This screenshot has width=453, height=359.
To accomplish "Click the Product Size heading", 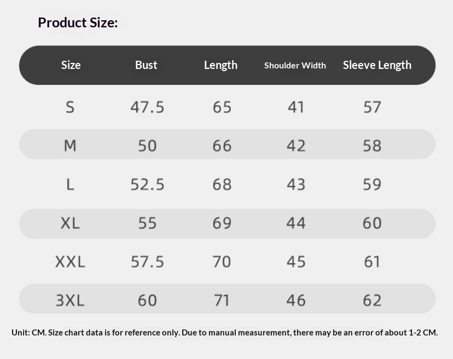I will (x=78, y=22).
